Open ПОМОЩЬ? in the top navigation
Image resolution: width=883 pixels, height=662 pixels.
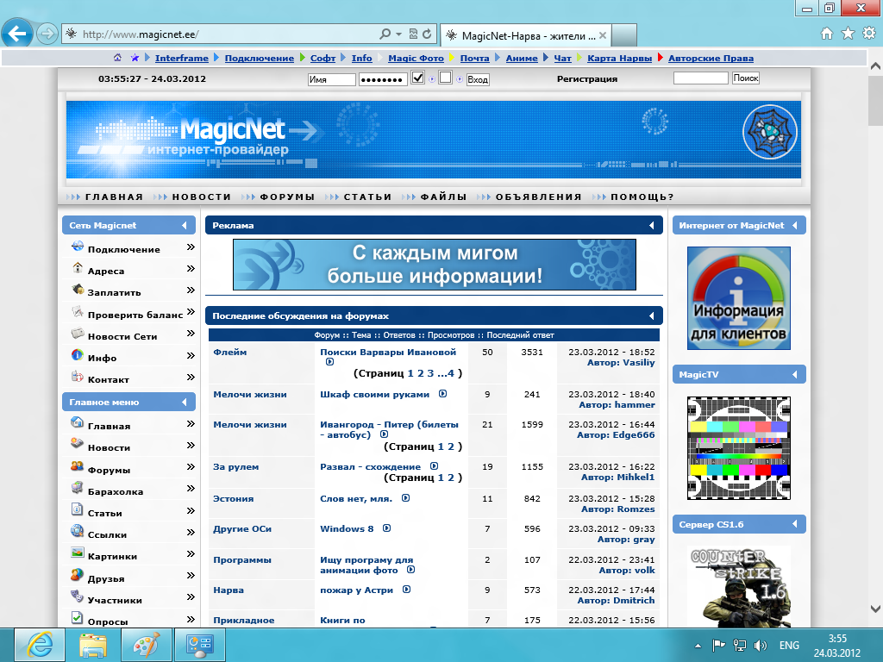642,197
